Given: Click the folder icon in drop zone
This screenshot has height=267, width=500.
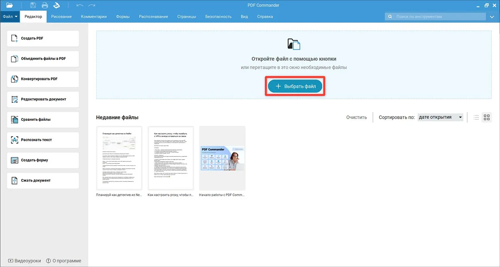Looking at the screenshot, I should (294, 44).
